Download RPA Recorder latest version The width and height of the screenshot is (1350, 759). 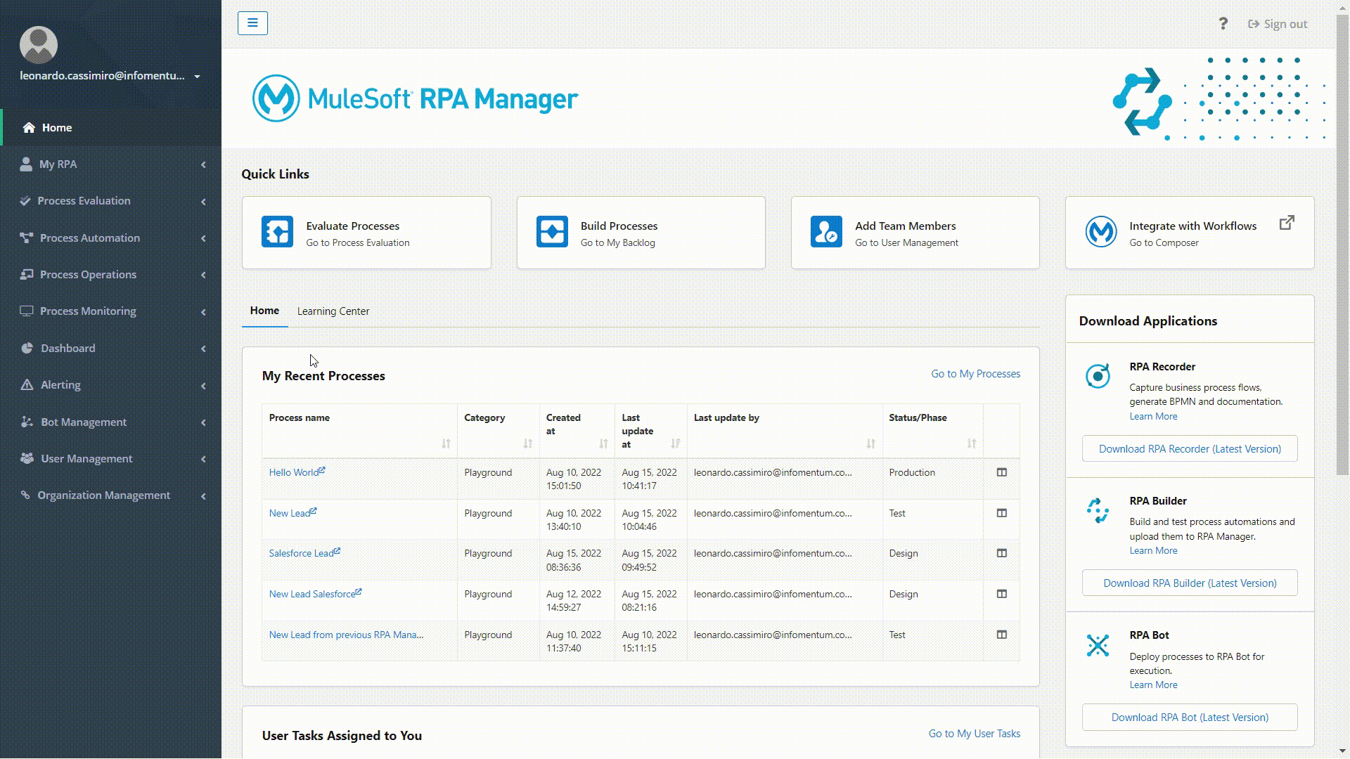pos(1189,448)
